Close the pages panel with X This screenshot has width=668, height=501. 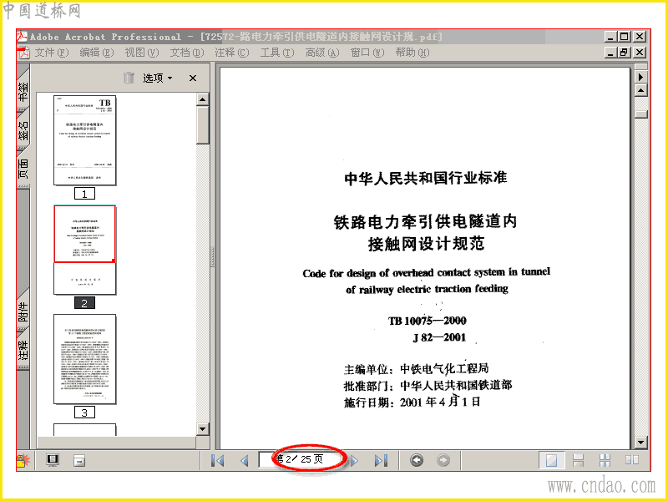(193, 78)
